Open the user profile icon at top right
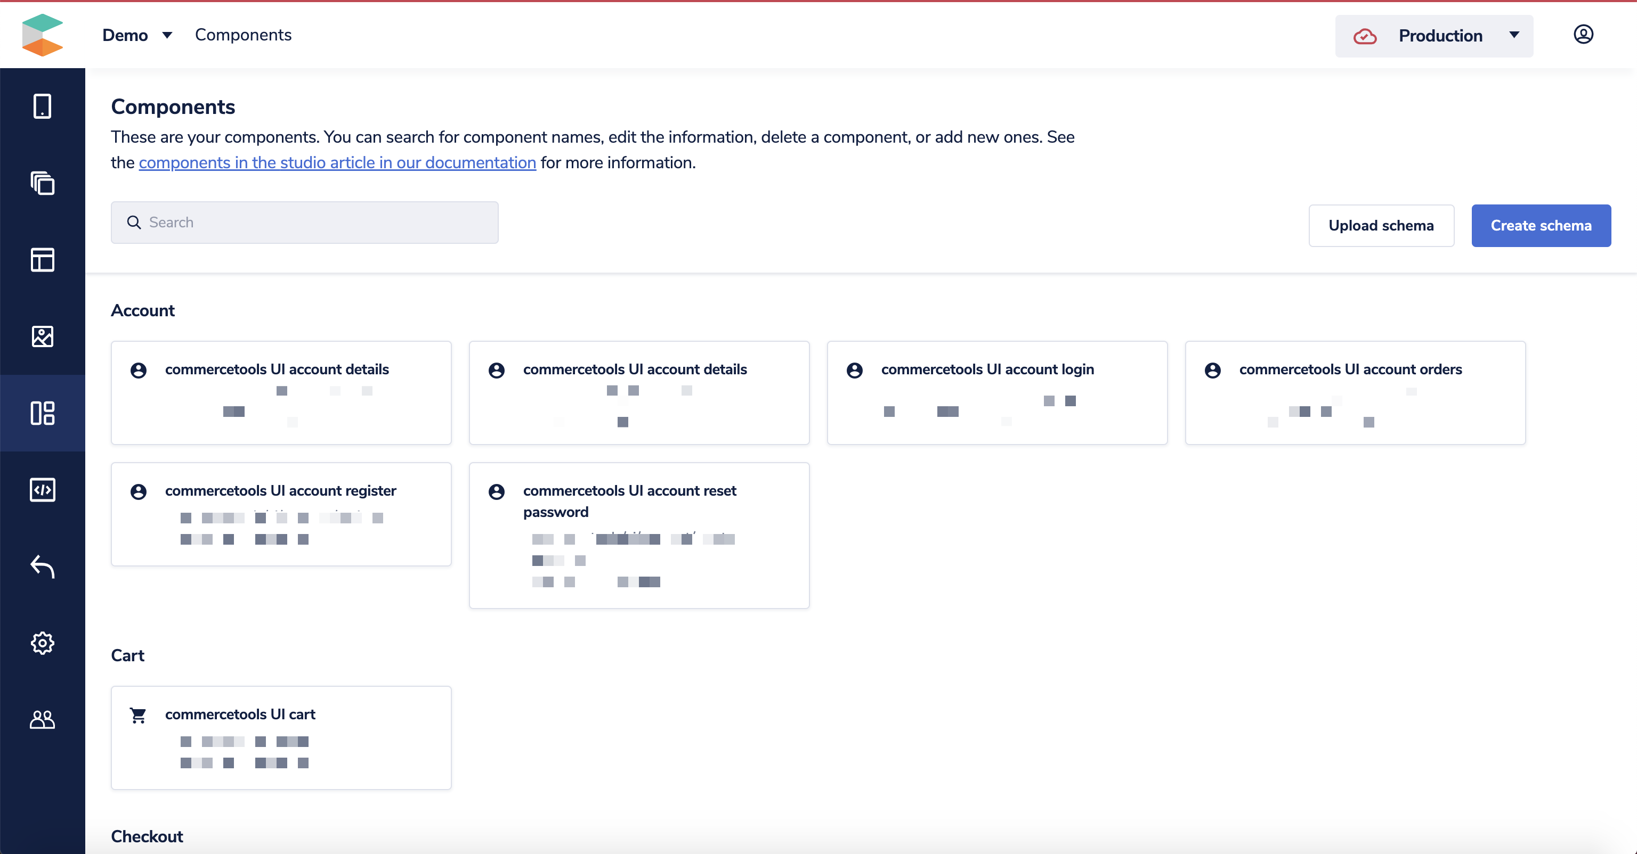The height and width of the screenshot is (854, 1637). pos(1582,34)
